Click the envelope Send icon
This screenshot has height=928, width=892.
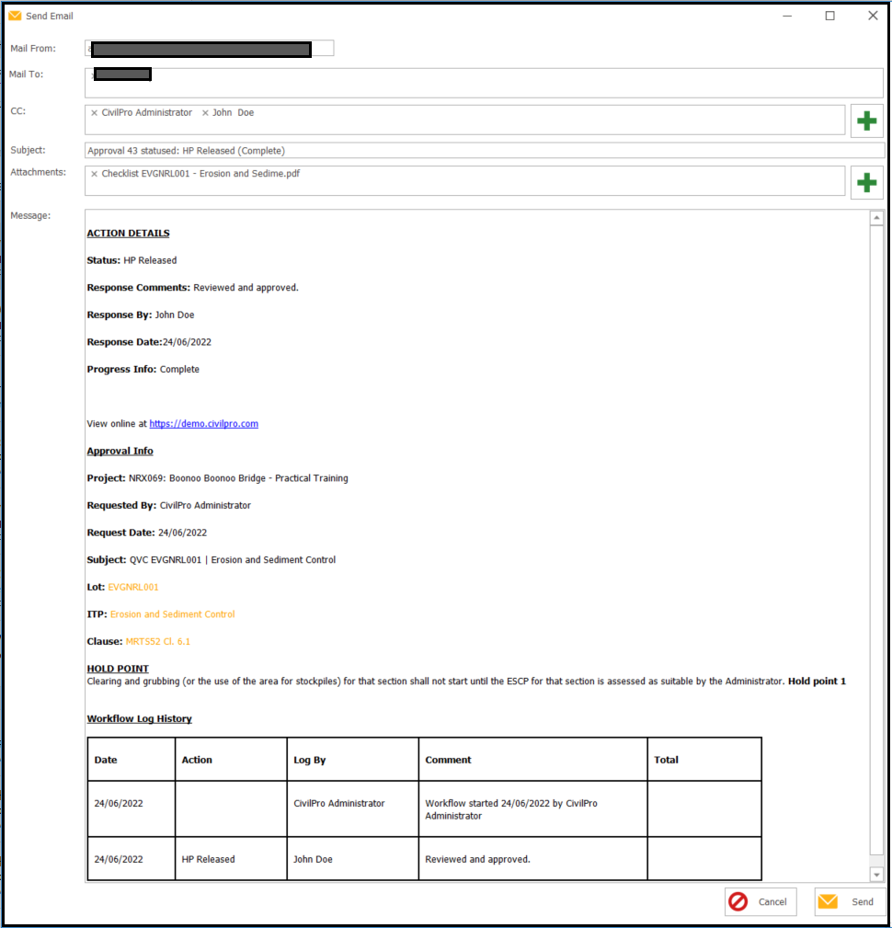pyautogui.click(x=829, y=901)
